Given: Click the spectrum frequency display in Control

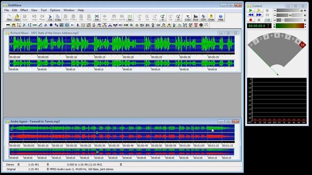Looking at the screenshot, I should 277,101.
